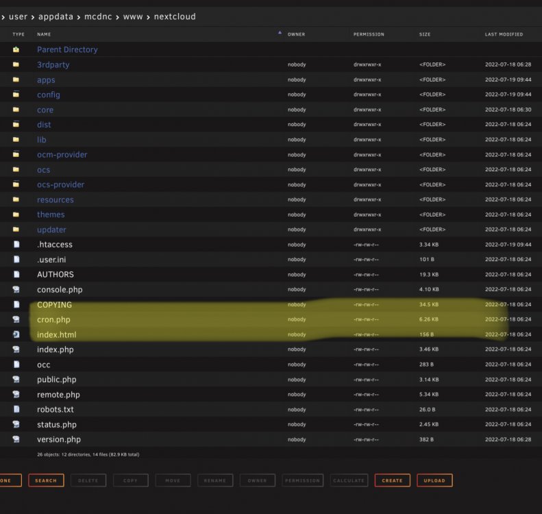Sort the list by Size column
Viewport: 542px width, 514px height.
(x=425, y=34)
